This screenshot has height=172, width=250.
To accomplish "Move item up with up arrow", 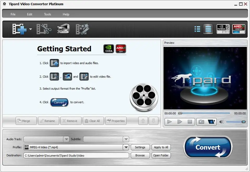I will point(143,121).
